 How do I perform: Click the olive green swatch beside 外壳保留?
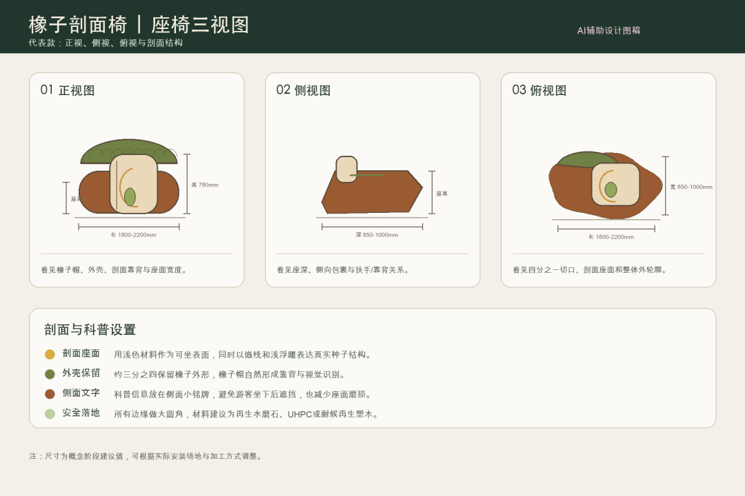point(50,374)
